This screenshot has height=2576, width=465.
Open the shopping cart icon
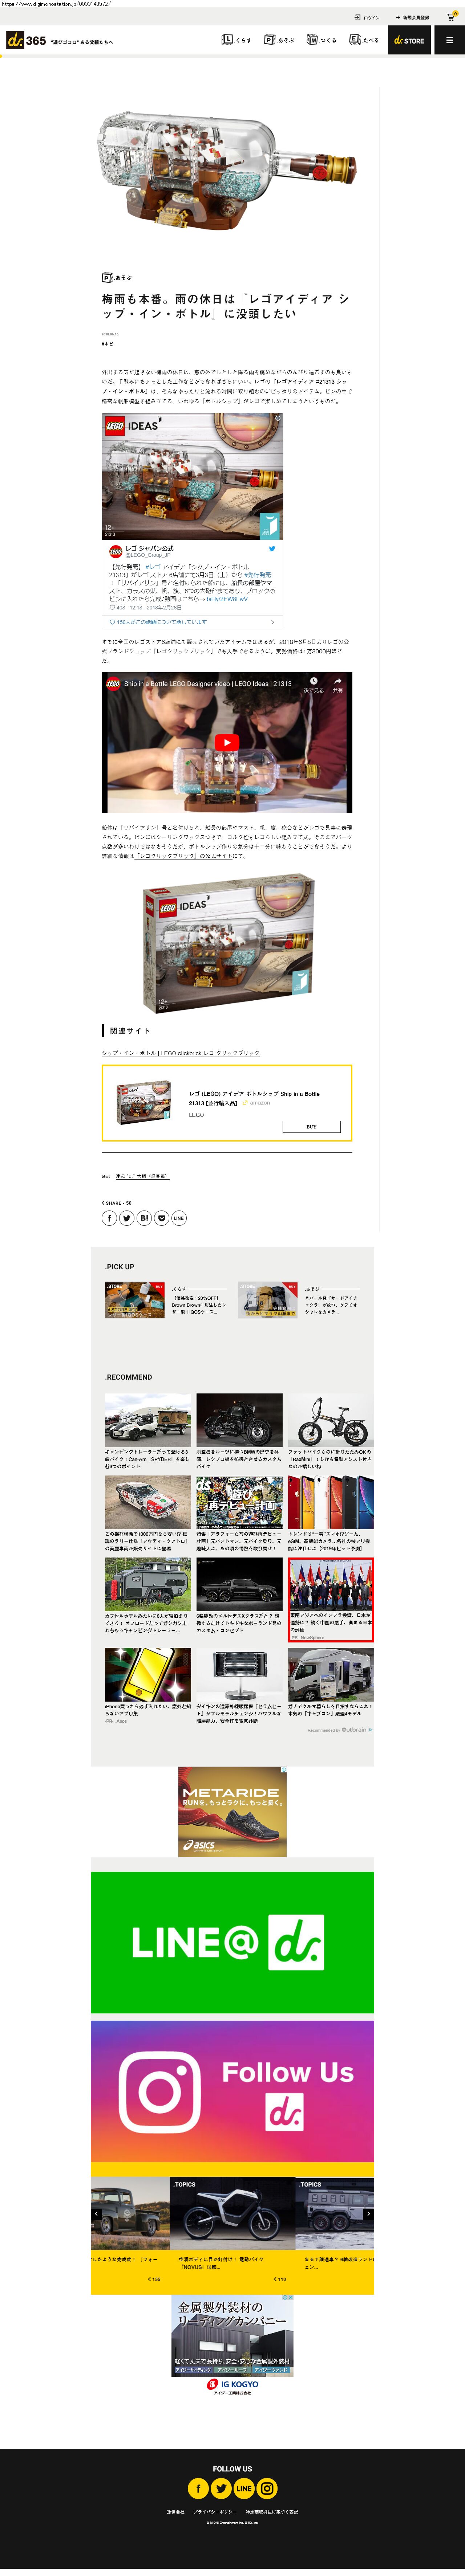pyautogui.click(x=451, y=17)
